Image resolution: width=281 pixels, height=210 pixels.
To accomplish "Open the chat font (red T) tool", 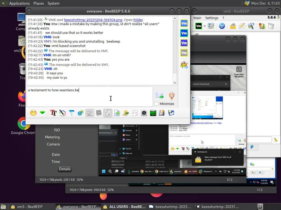I will click(54, 113).
